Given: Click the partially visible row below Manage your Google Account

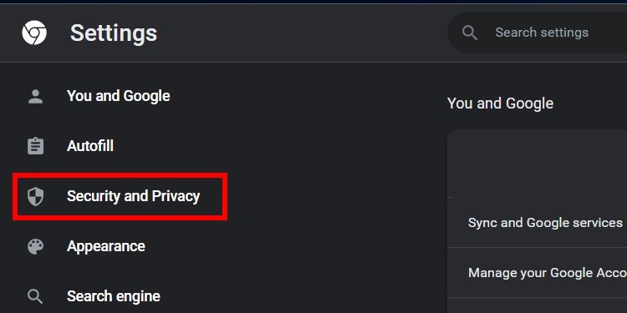Looking at the screenshot, I should pyautogui.click(x=537, y=305).
